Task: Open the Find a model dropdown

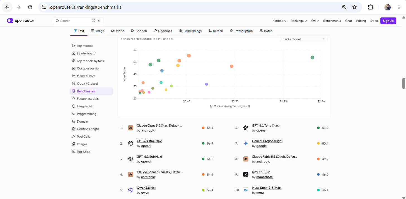Action: [304, 39]
